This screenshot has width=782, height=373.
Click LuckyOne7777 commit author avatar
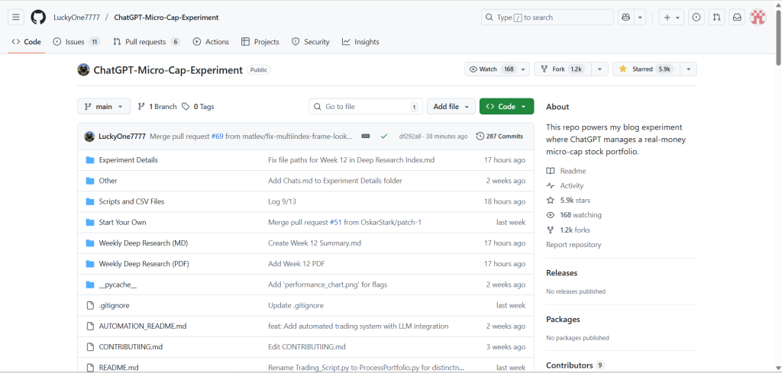pos(90,136)
